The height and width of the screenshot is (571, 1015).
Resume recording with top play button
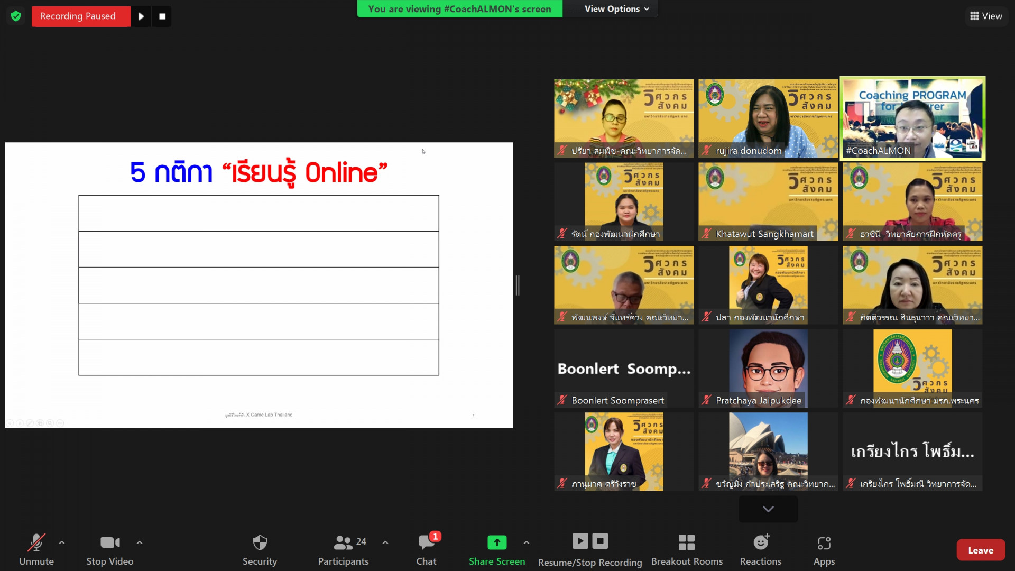point(141,16)
